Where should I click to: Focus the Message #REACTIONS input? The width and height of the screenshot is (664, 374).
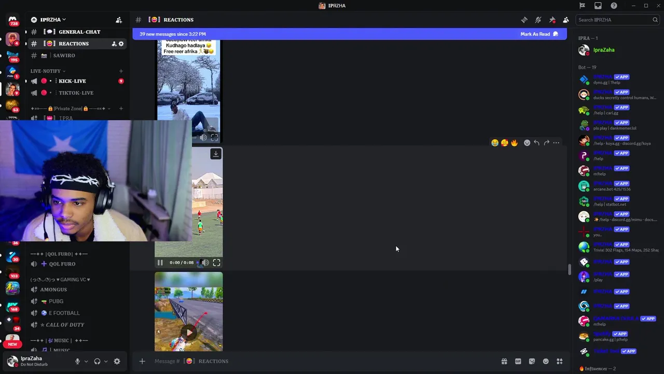[324, 362]
